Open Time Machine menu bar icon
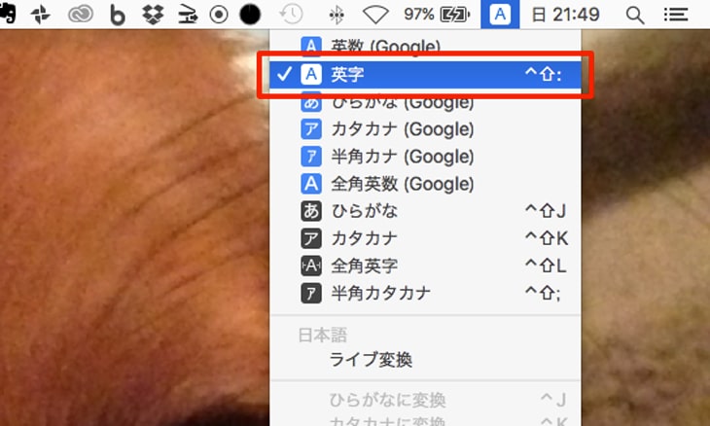710x426 pixels. (x=290, y=15)
